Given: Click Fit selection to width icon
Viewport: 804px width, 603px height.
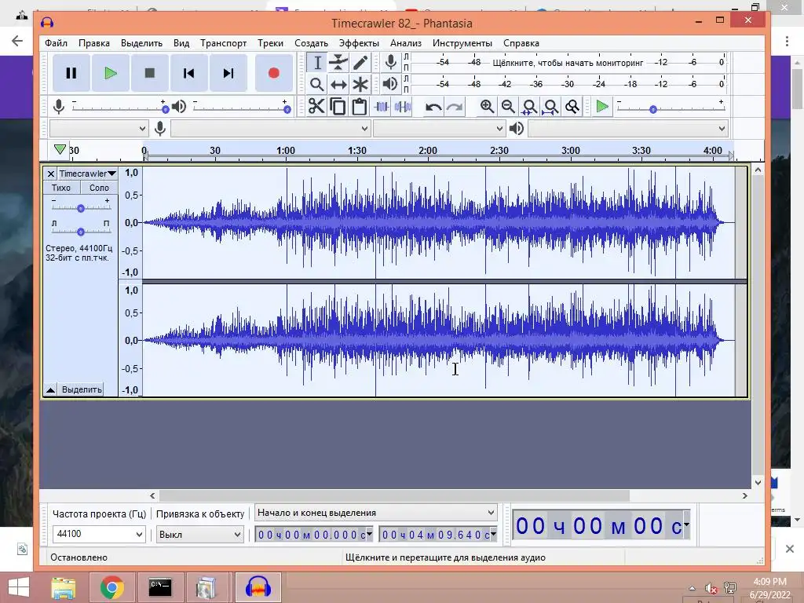Looking at the screenshot, I should click(x=530, y=107).
